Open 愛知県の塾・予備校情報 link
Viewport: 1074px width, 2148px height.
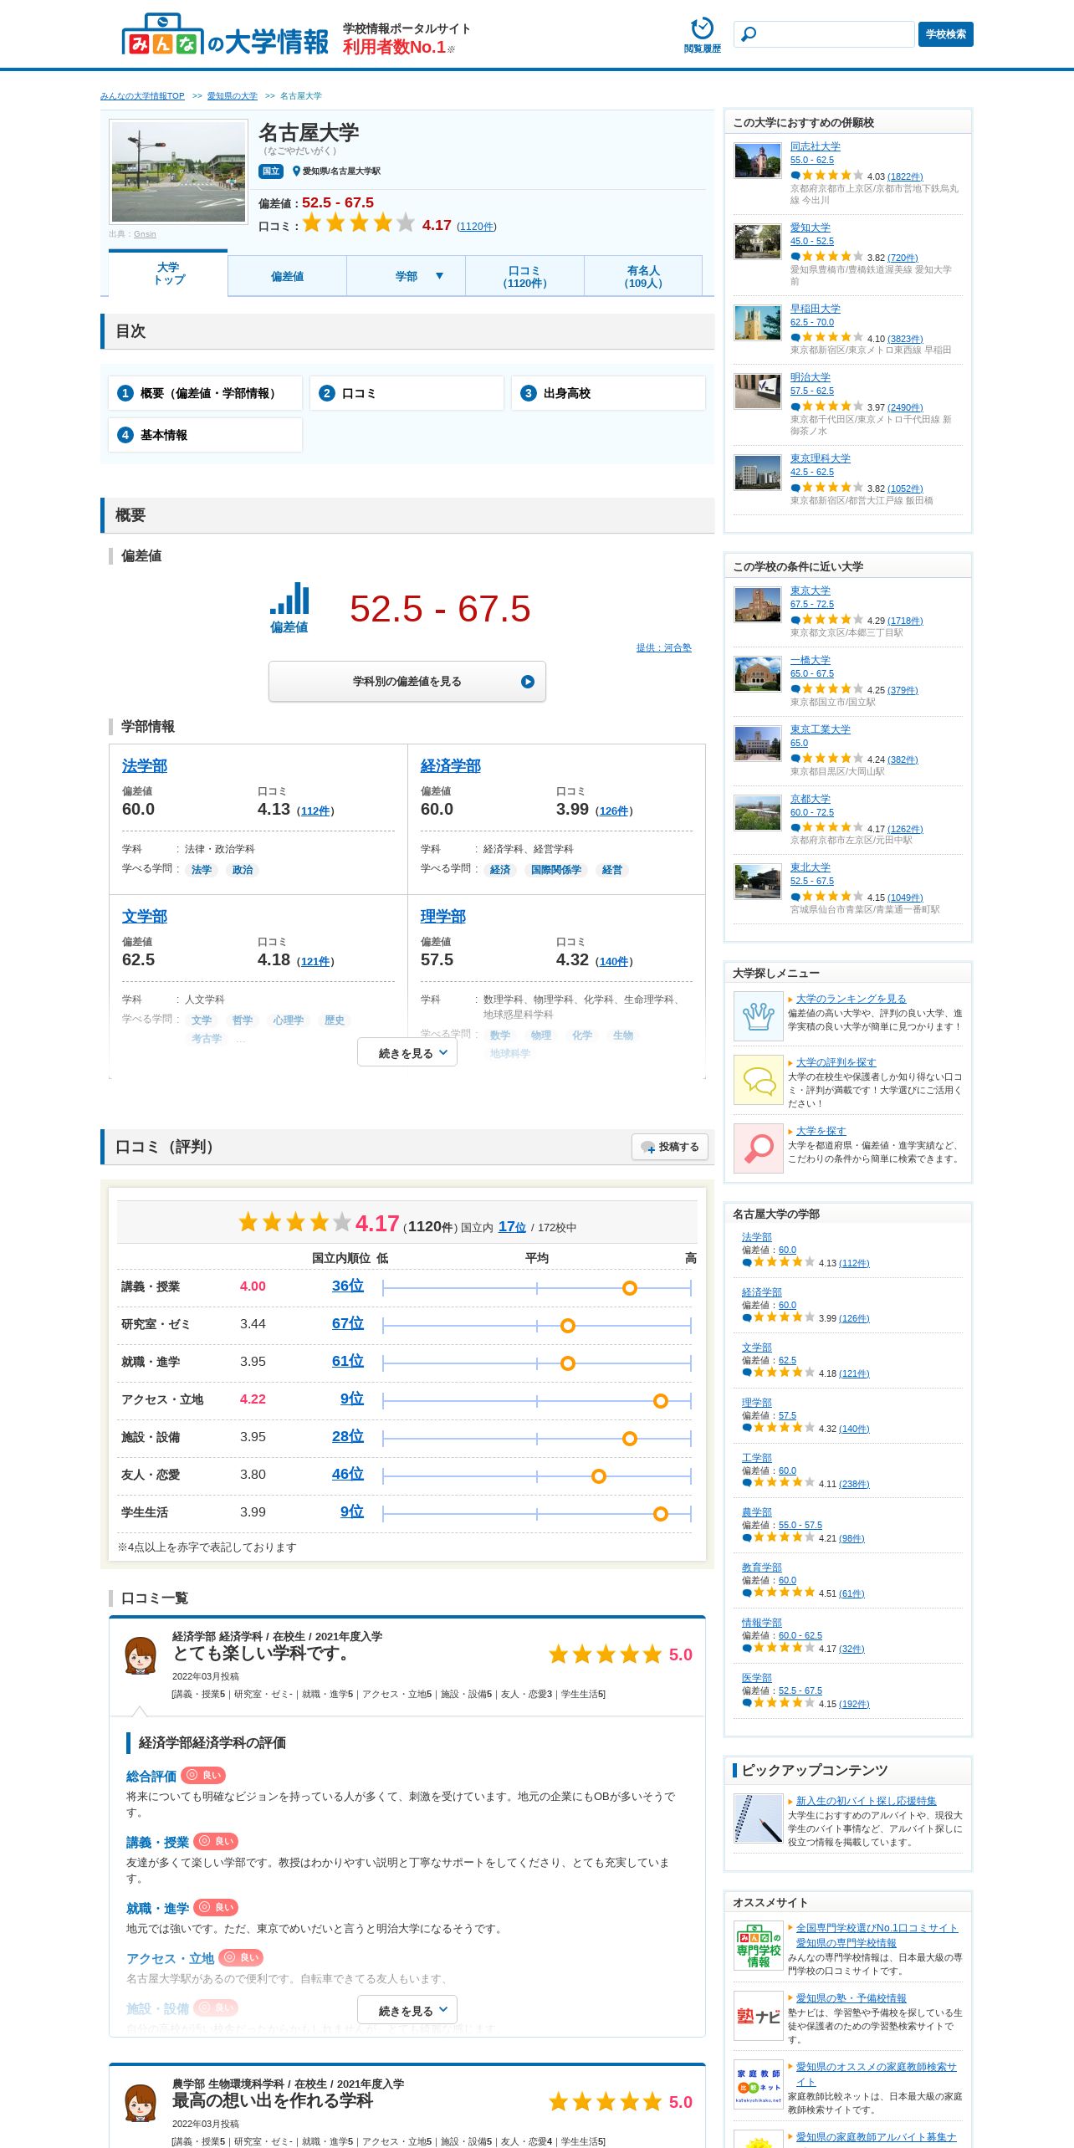(x=851, y=1998)
